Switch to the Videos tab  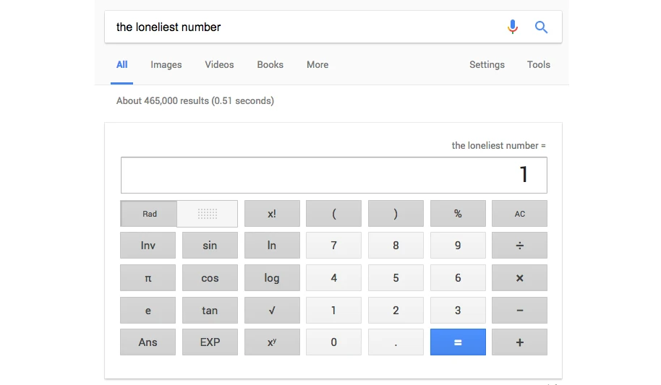[x=219, y=64]
